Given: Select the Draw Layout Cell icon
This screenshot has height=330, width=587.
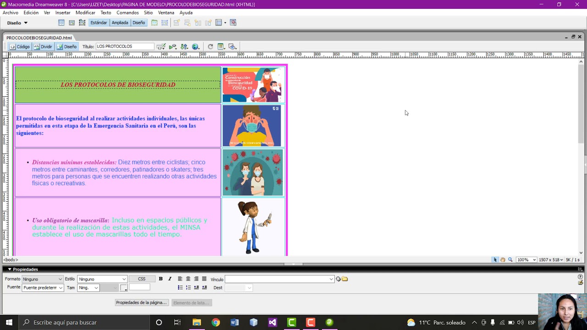Looking at the screenshot, I should pos(165,22).
